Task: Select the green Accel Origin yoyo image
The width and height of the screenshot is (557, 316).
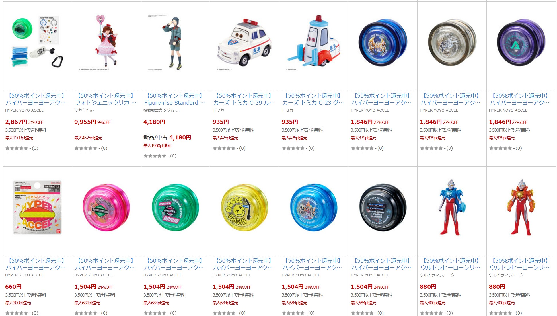Action: pos(176,207)
